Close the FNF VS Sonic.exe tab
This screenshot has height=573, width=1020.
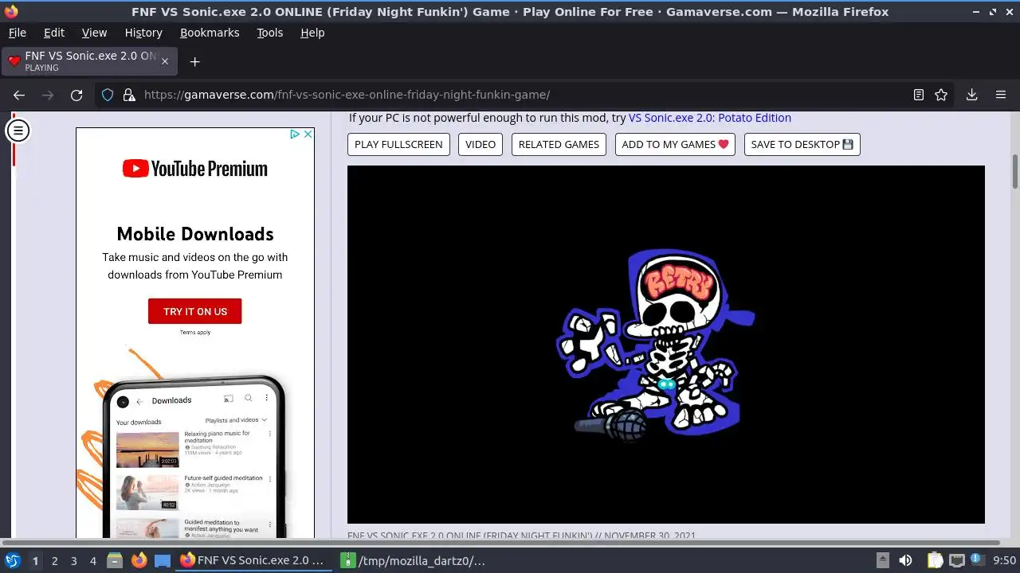point(165,61)
